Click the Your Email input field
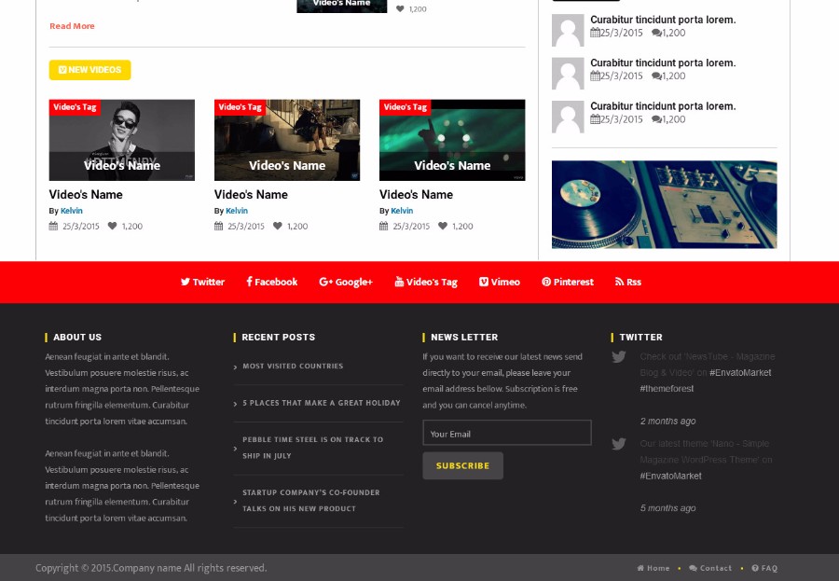Screen dimensions: 839x581 pyautogui.click(x=507, y=433)
